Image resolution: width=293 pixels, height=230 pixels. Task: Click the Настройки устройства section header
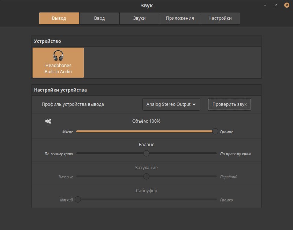pyautogui.click(x=60, y=90)
